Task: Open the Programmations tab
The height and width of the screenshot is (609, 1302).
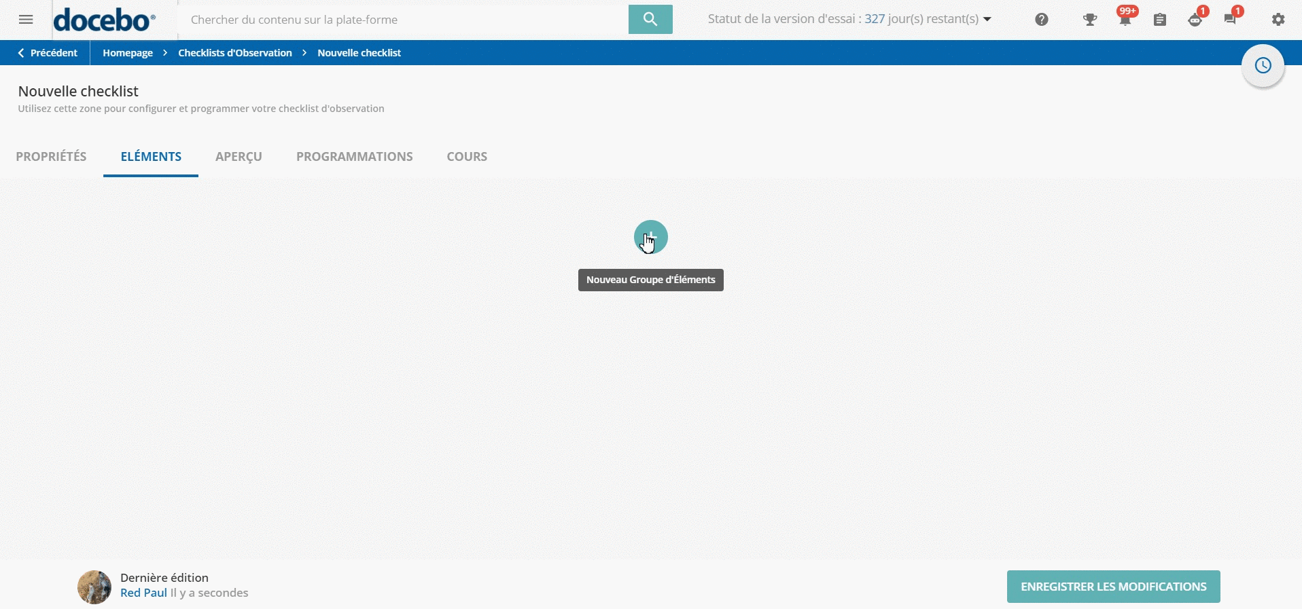Action: click(354, 157)
